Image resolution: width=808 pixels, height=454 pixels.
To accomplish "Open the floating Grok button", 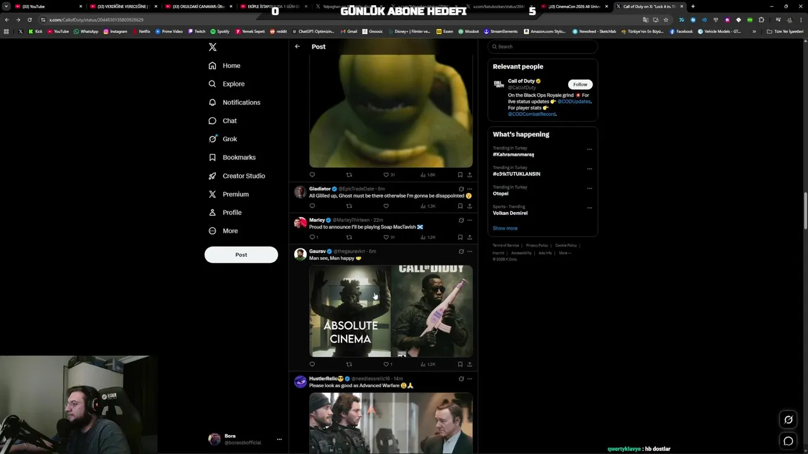I will (x=788, y=420).
